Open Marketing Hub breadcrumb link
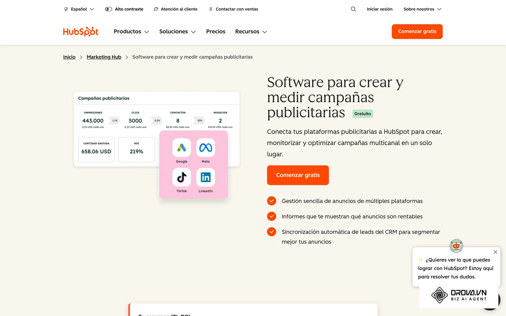 [104, 57]
